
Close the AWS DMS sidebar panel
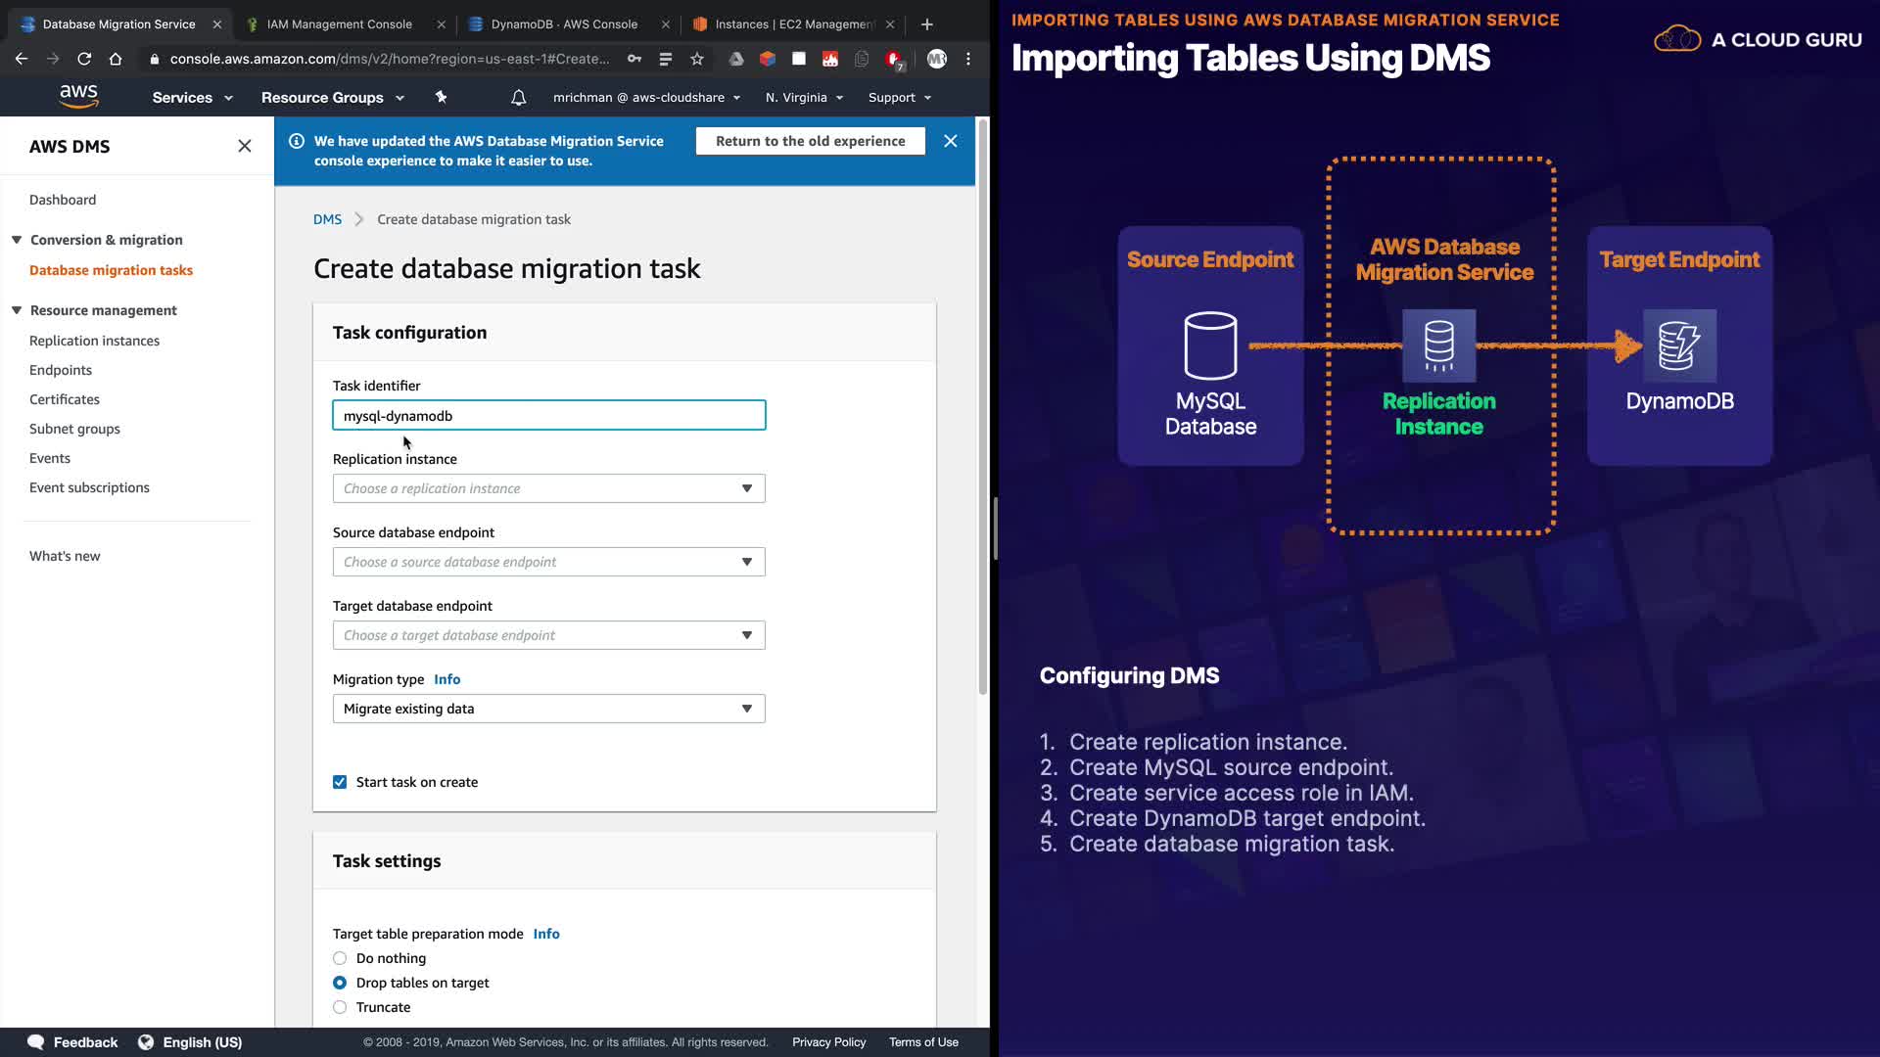tap(245, 146)
